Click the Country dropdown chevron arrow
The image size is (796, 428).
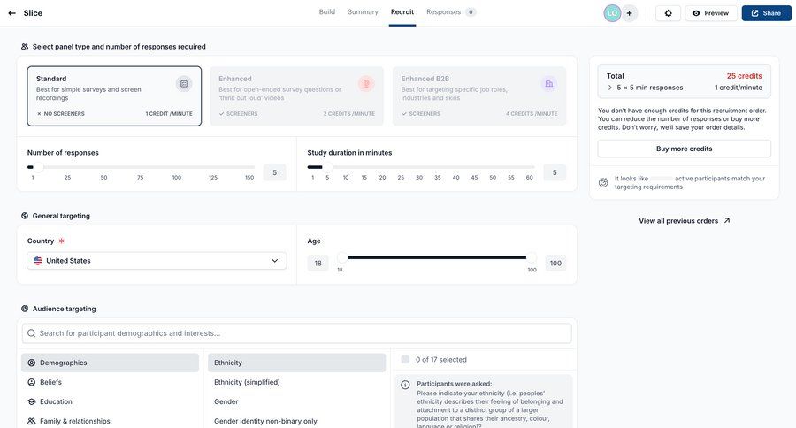[x=275, y=261]
